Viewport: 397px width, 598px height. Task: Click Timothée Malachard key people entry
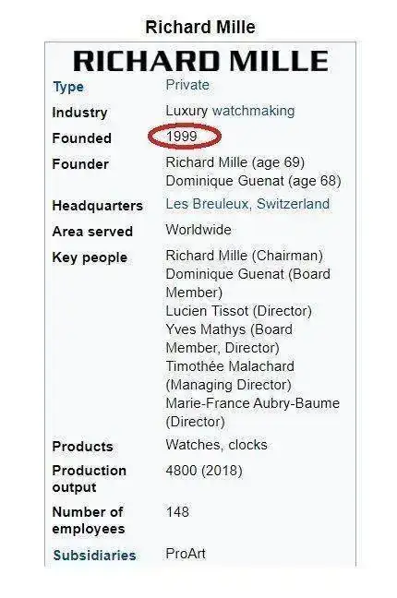click(230, 376)
